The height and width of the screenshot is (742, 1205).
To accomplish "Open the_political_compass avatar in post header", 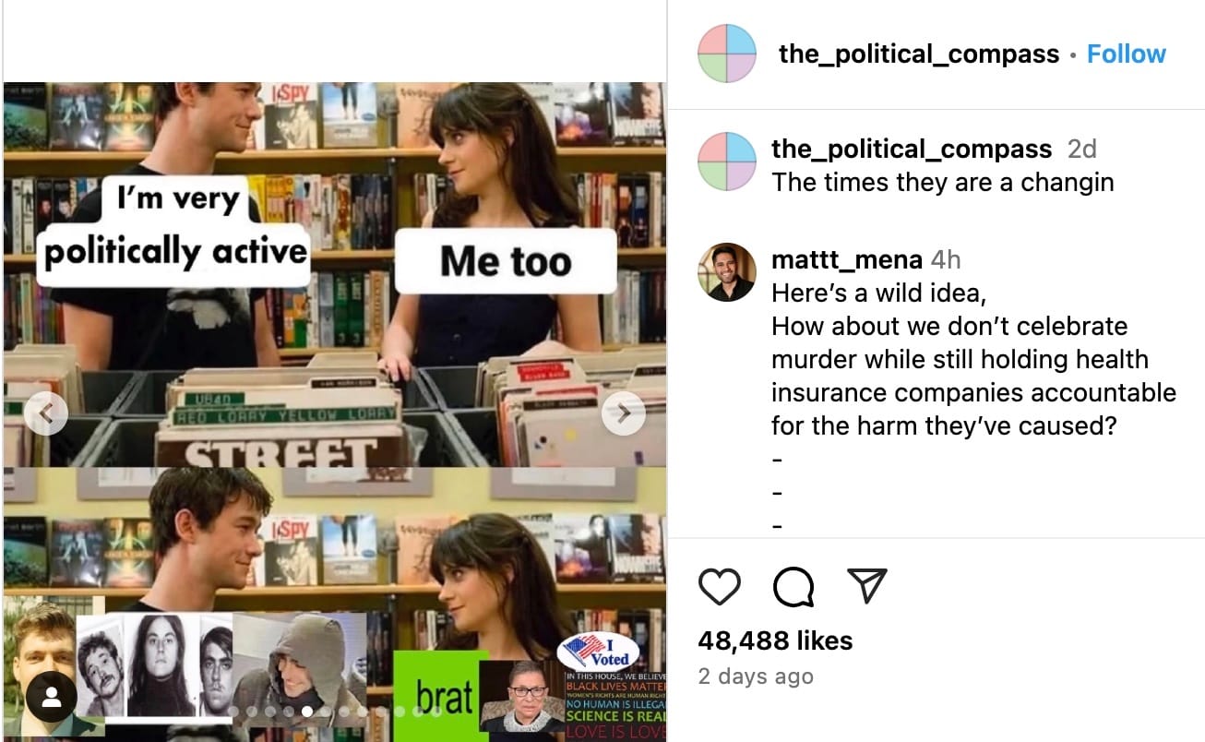I will coord(727,54).
